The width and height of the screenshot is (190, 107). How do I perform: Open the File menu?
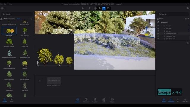pos(1,4)
